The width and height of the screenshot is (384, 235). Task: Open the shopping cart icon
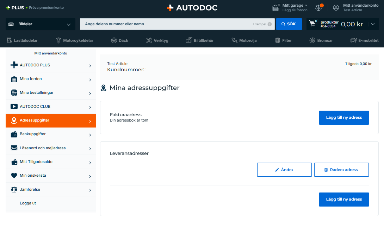312,24
